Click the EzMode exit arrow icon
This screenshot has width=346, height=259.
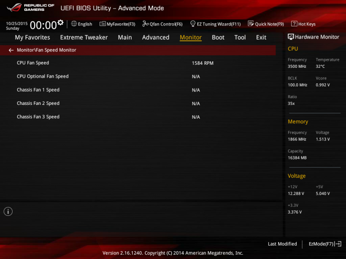point(338,244)
